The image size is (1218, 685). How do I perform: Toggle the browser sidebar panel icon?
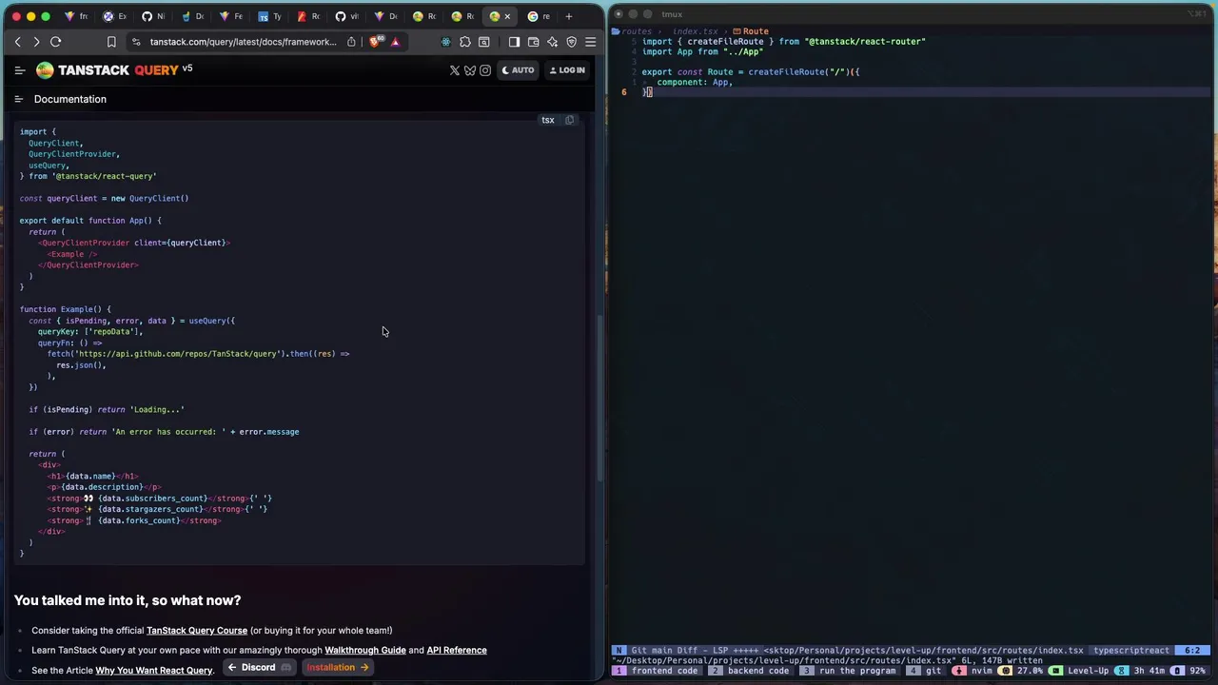tap(514, 42)
